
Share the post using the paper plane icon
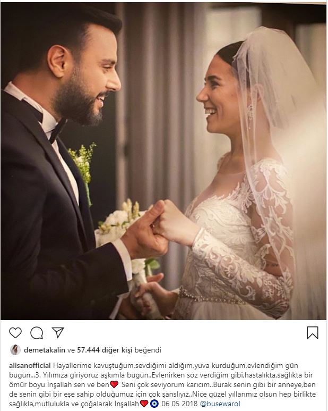(x=58, y=332)
